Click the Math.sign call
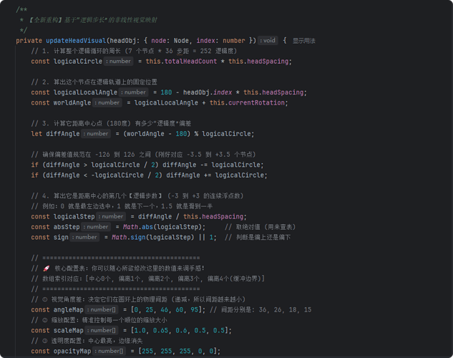Screen dimensions: 453x358 (153, 238)
